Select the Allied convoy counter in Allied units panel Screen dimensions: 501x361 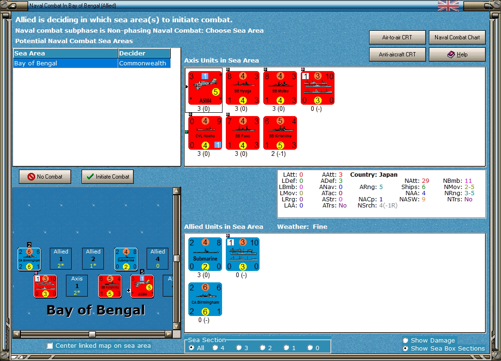[x=242, y=254]
